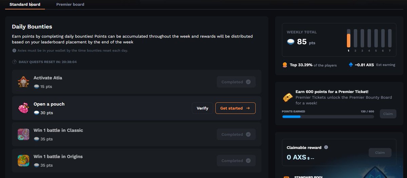Select day 7 bar in weekly chart
Screen dimensions: 407x178
pos(390,38)
